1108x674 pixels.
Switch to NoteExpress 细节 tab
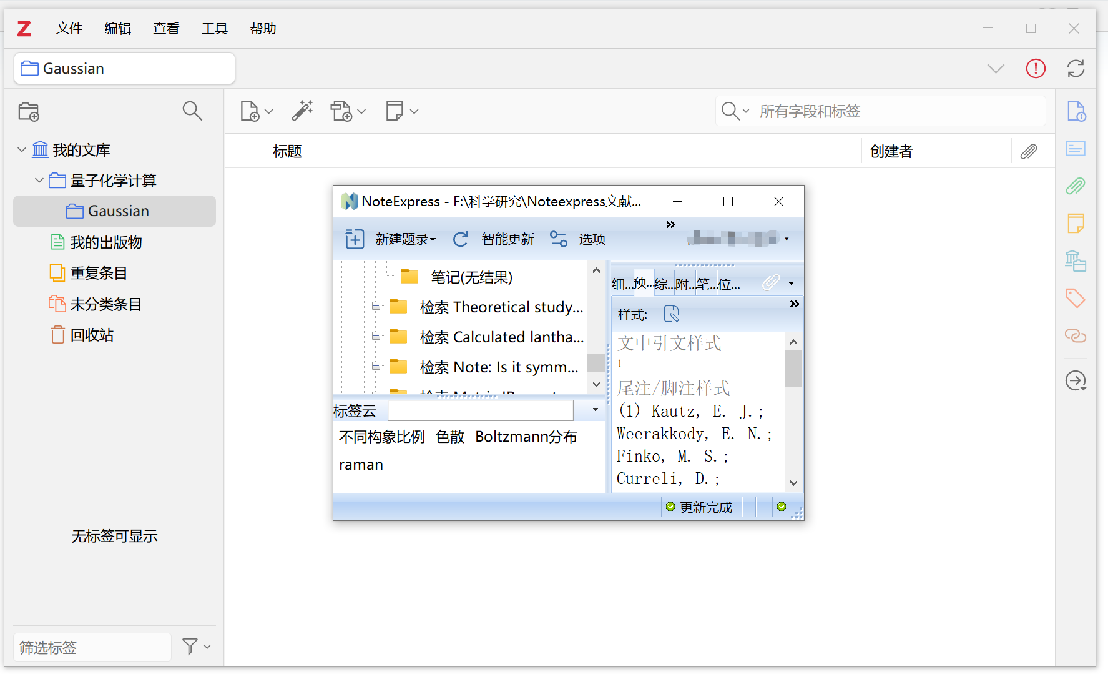pyautogui.click(x=622, y=284)
